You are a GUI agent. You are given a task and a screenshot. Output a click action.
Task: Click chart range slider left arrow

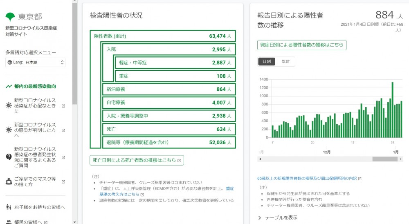260,159
